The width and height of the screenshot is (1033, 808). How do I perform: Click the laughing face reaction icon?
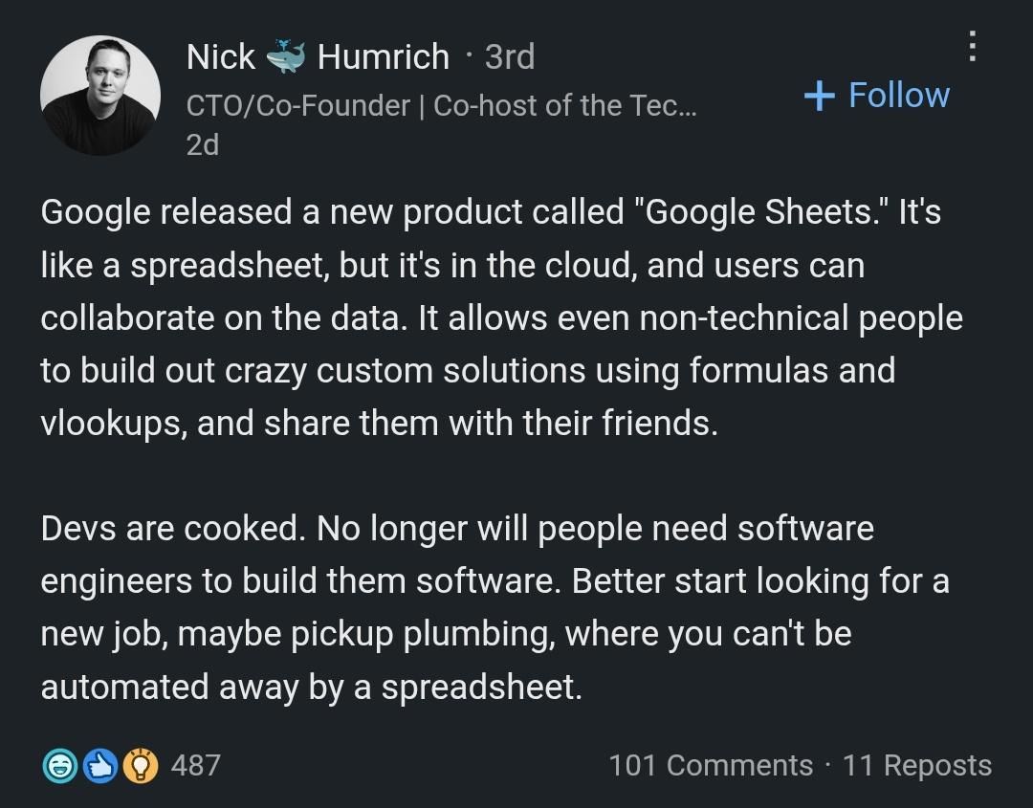(59, 765)
